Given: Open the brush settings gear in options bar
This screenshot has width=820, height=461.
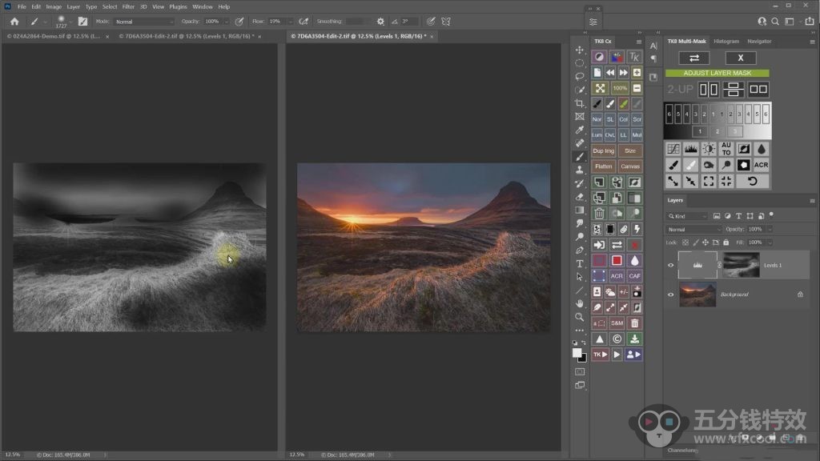Looking at the screenshot, I should pyautogui.click(x=380, y=22).
